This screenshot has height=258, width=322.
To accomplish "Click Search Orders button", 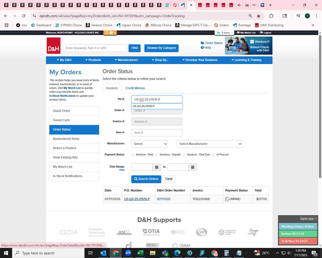I will click(146, 179).
